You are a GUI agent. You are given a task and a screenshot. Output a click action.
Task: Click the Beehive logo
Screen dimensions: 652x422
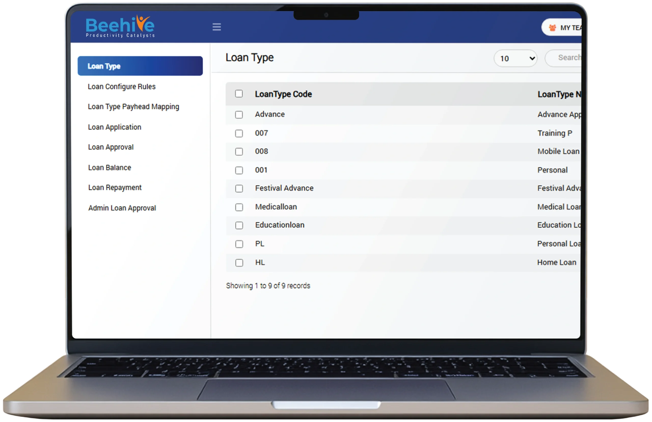[120, 26]
